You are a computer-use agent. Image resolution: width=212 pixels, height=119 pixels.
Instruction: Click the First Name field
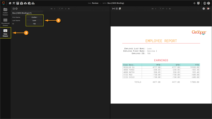(34, 17)
